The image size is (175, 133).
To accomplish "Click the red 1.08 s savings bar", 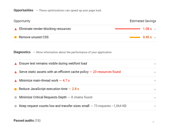I will 128,29.
